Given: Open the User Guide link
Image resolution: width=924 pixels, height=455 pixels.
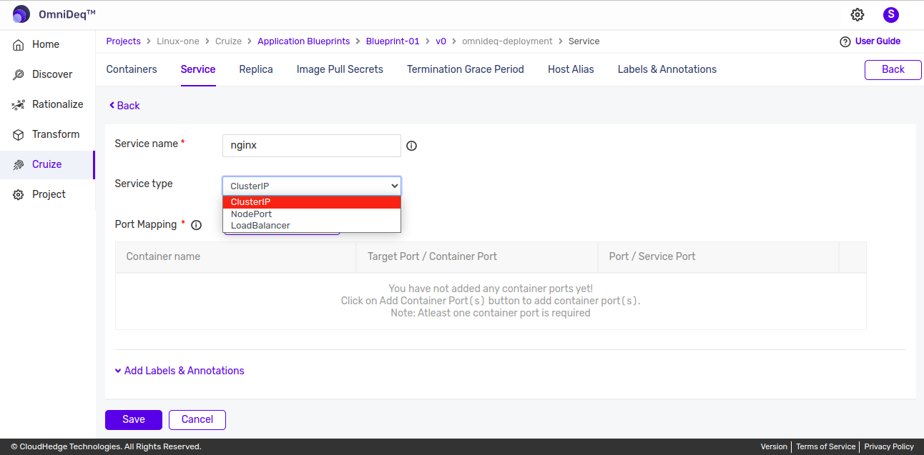Looking at the screenshot, I should pos(878,41).
